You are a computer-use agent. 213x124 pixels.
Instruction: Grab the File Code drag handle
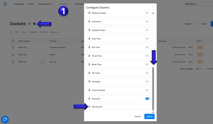[89, 73]
